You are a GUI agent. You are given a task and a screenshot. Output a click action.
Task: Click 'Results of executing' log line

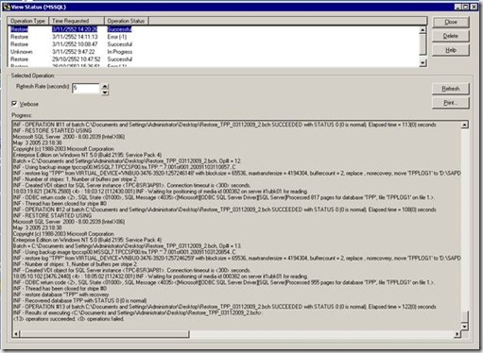pyautogui.click(x=137, y=312)
